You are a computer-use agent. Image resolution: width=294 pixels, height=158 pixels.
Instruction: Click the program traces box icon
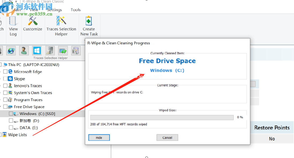point(76,50)
